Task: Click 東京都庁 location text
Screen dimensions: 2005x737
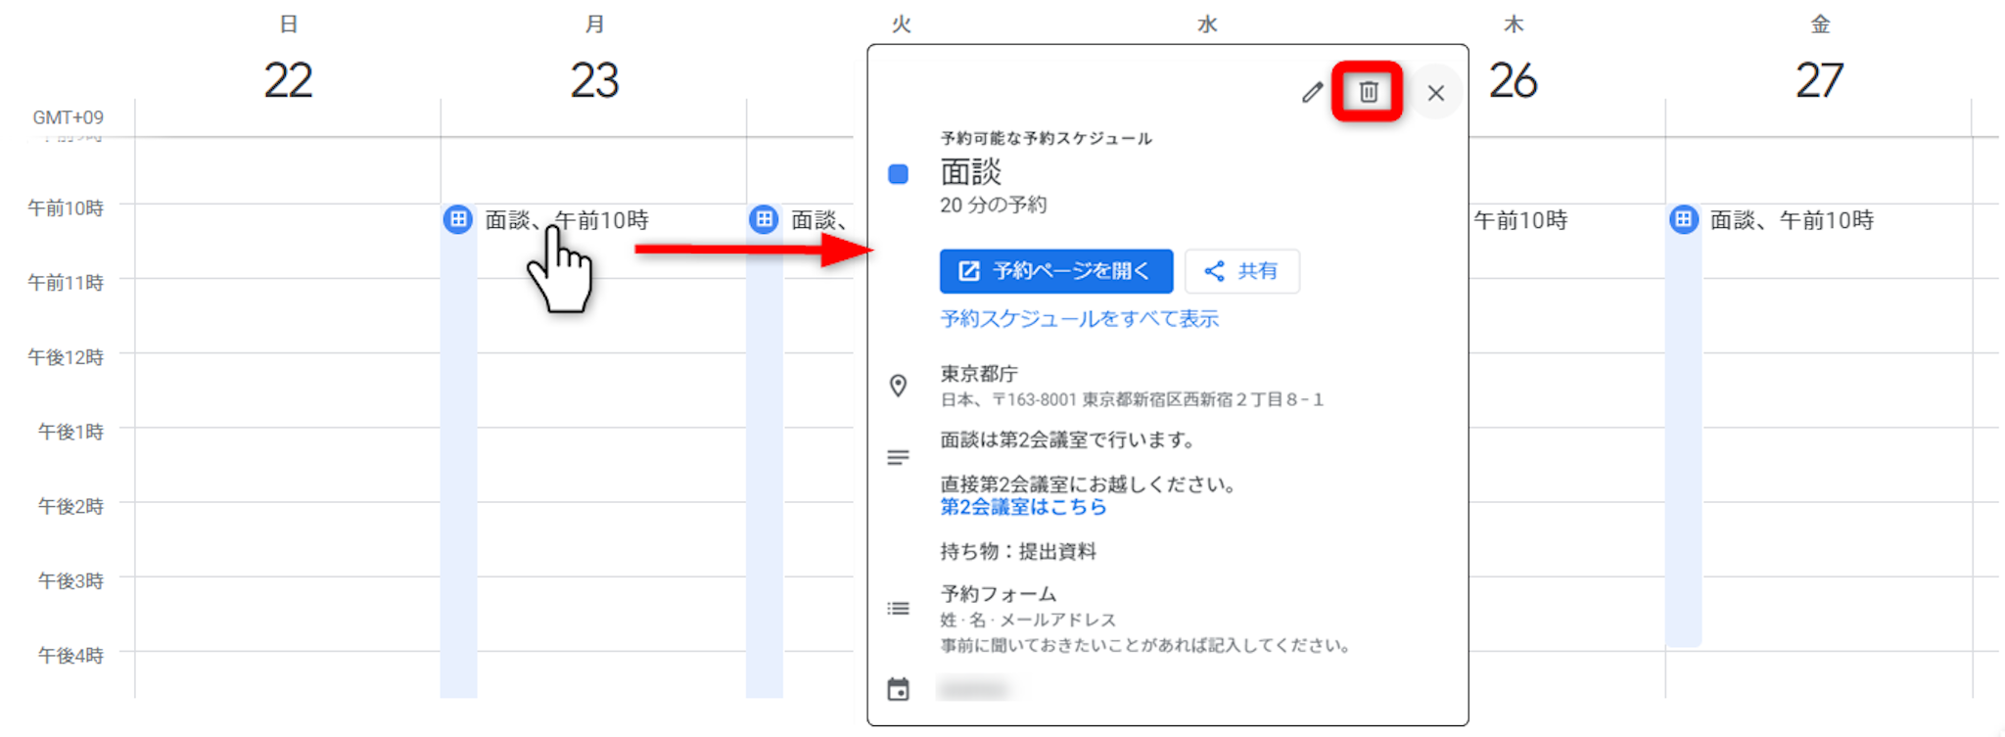Action: pos(979,374)
